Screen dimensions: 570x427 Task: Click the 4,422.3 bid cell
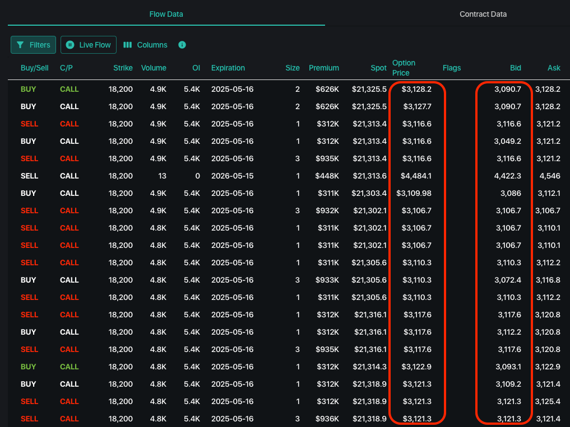507,176
